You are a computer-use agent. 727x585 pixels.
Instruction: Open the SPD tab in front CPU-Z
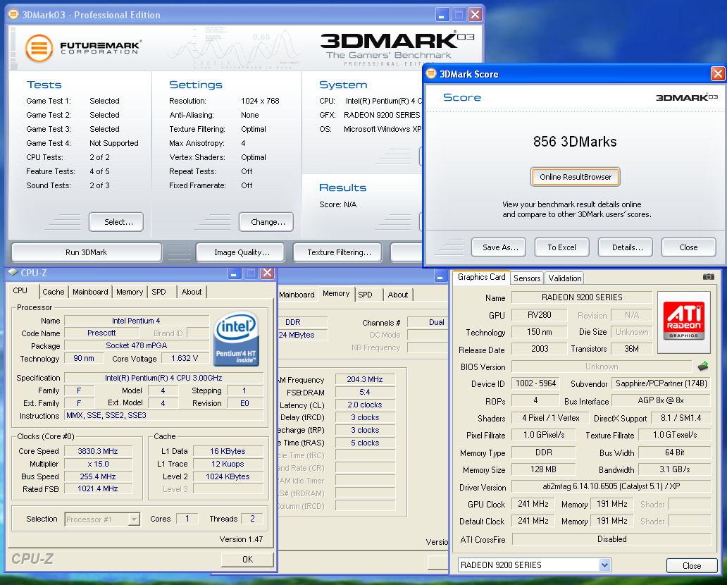(159, 292)
